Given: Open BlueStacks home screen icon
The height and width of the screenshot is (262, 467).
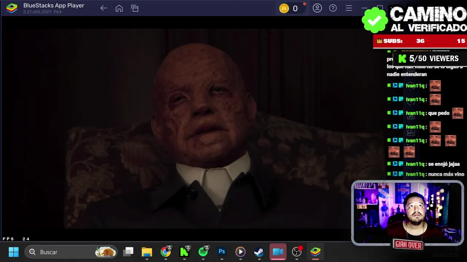Looking at the screenshot, I should [x=119, y=8].
